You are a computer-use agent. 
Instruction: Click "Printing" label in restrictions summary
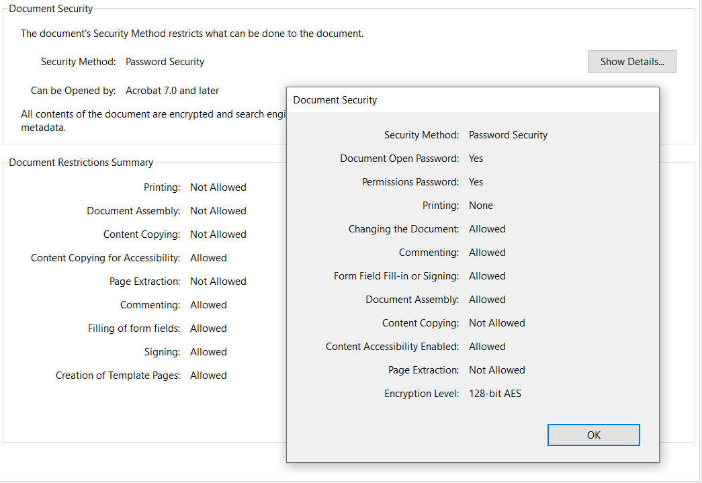pos(162,187)
